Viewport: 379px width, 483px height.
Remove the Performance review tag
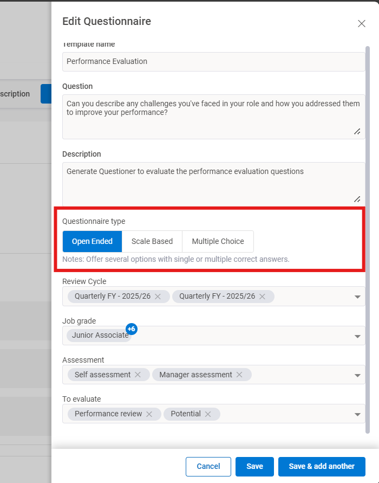[149, 414]
